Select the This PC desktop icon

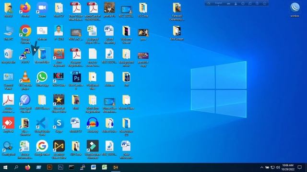[9, 32]
